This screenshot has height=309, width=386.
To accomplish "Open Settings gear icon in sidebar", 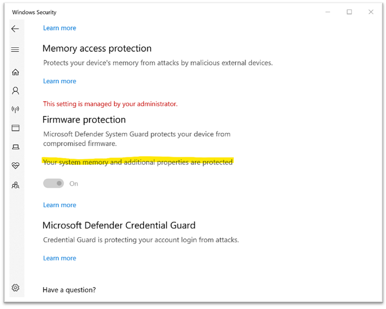I will pos(15,288).
